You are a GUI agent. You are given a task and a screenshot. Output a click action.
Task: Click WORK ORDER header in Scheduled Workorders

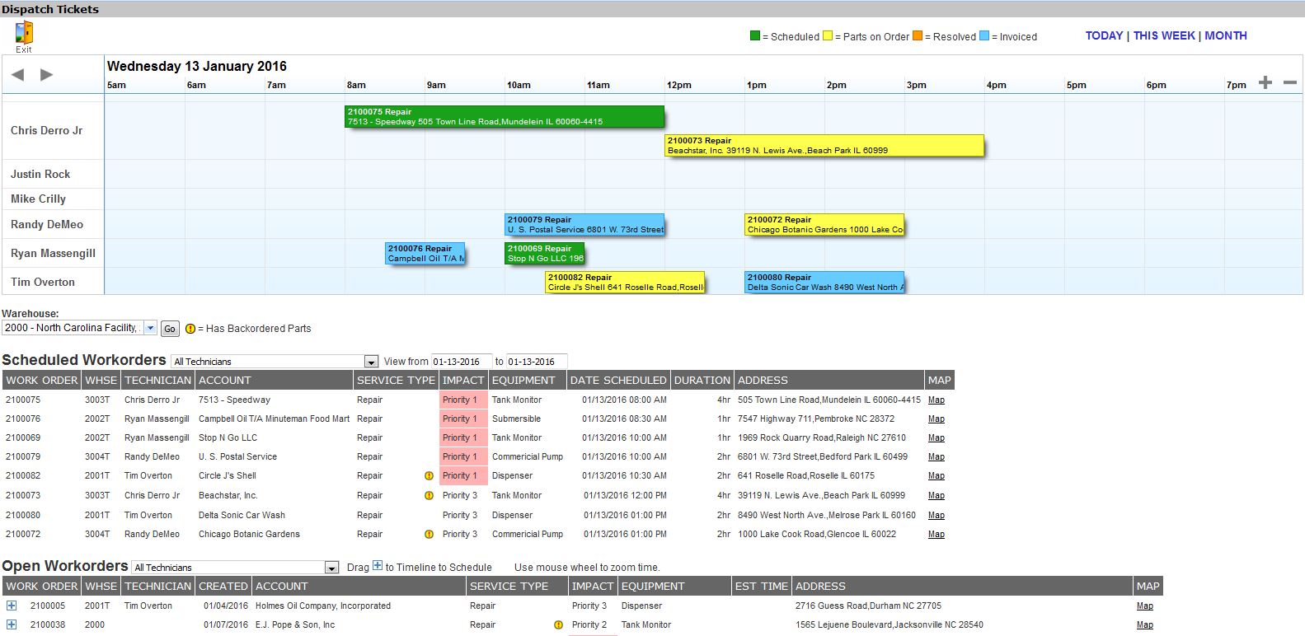42,380
